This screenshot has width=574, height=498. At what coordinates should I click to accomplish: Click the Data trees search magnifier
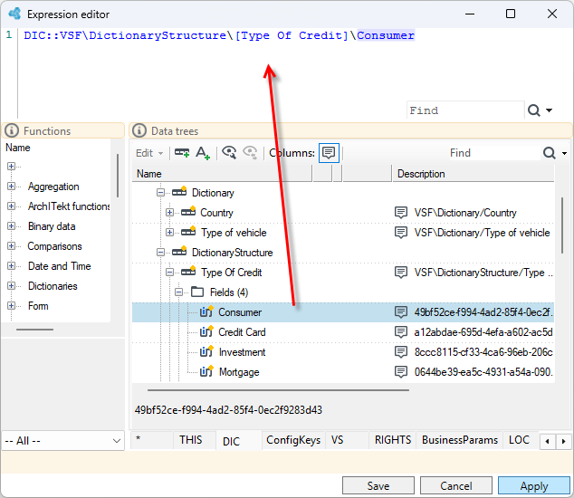pos(550,153)
